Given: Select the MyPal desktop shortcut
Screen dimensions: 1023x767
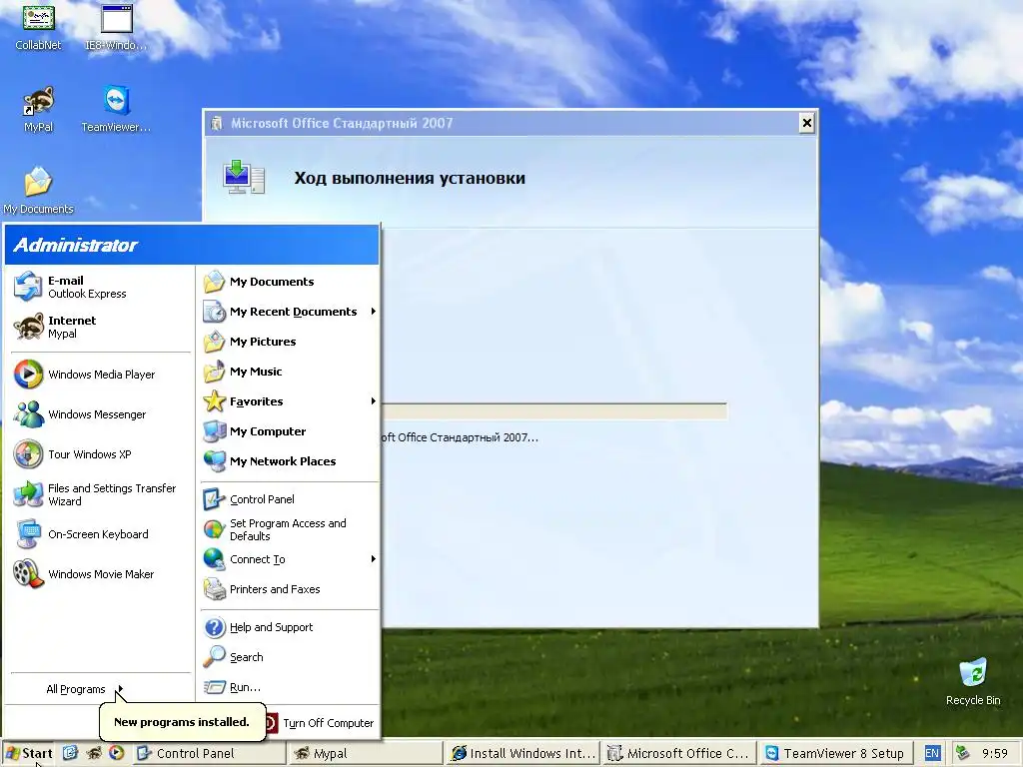Looking at the screenshot, I should [38, 109].
